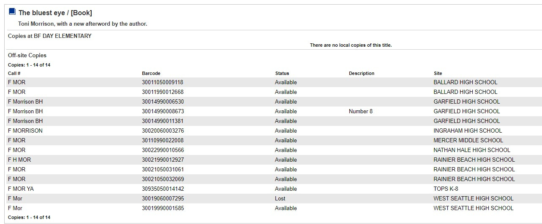This screenshot has height=224, width=542.
Task: Click top 'Copies: 1 - 14 of 14' label
Action: pyautogui.click(x=29, y=65)
